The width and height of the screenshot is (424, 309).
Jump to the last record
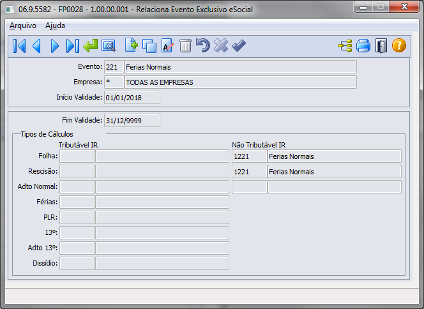point(72,46)
